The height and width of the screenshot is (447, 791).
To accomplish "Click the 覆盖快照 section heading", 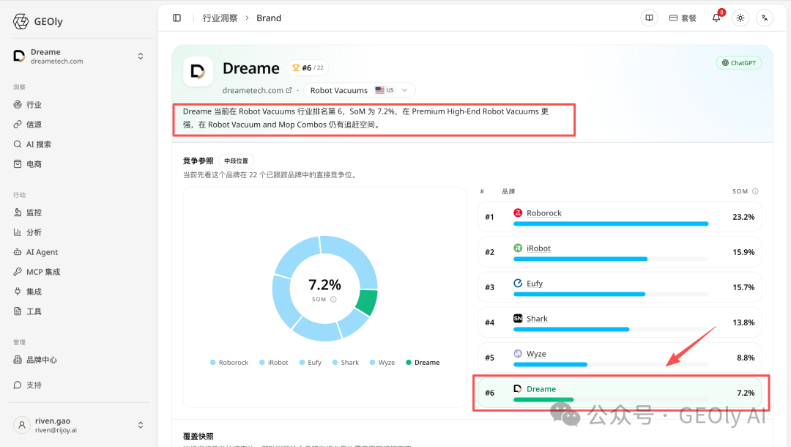I will (x=198, y=437).
